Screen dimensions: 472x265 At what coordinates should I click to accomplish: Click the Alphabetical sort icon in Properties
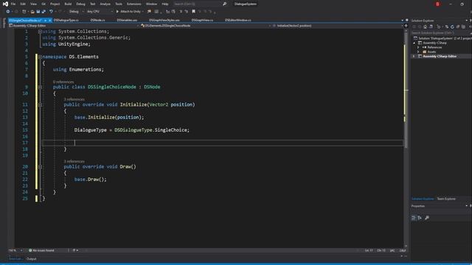420,218
